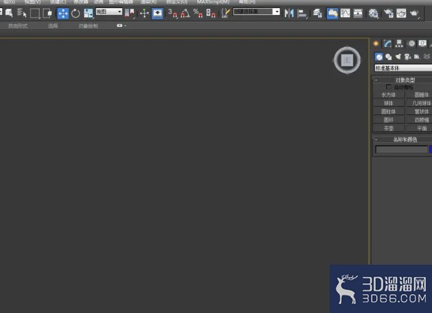
Task: Select Shapes category icon
Action: coord(388,57)
